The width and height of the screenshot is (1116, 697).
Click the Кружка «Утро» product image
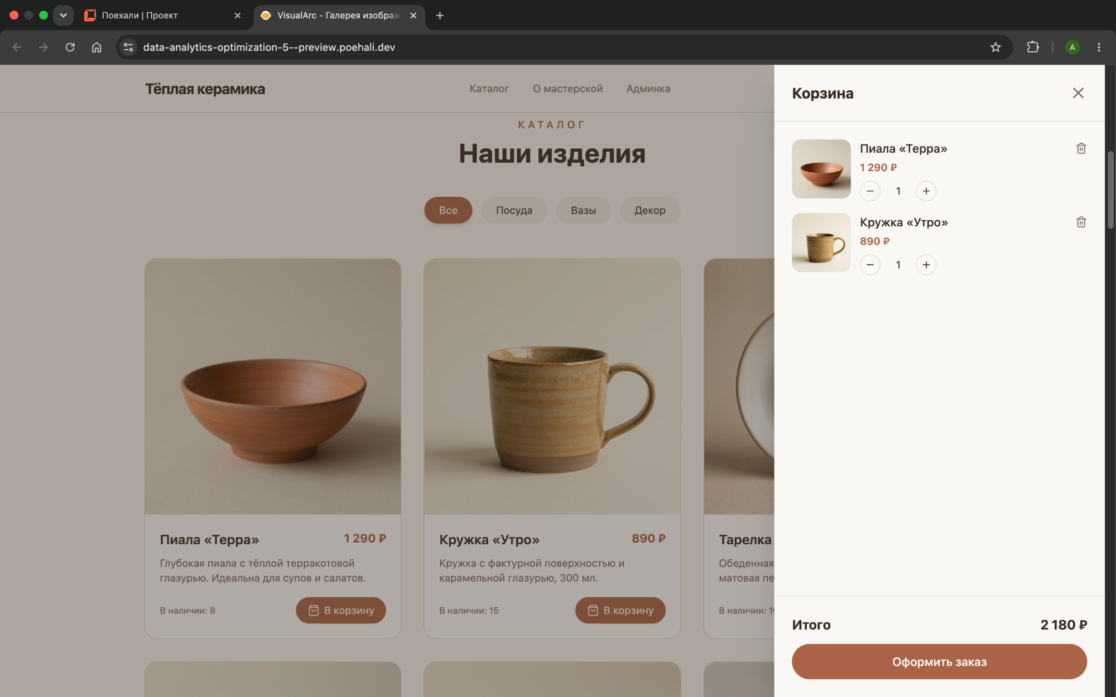coord(552,386)
